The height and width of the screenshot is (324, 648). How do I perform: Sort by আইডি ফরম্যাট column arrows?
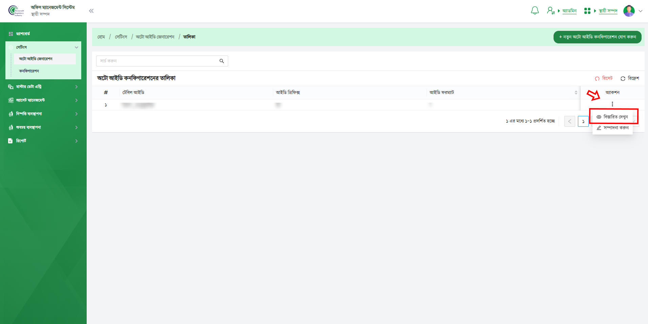(x=576, y=93)
